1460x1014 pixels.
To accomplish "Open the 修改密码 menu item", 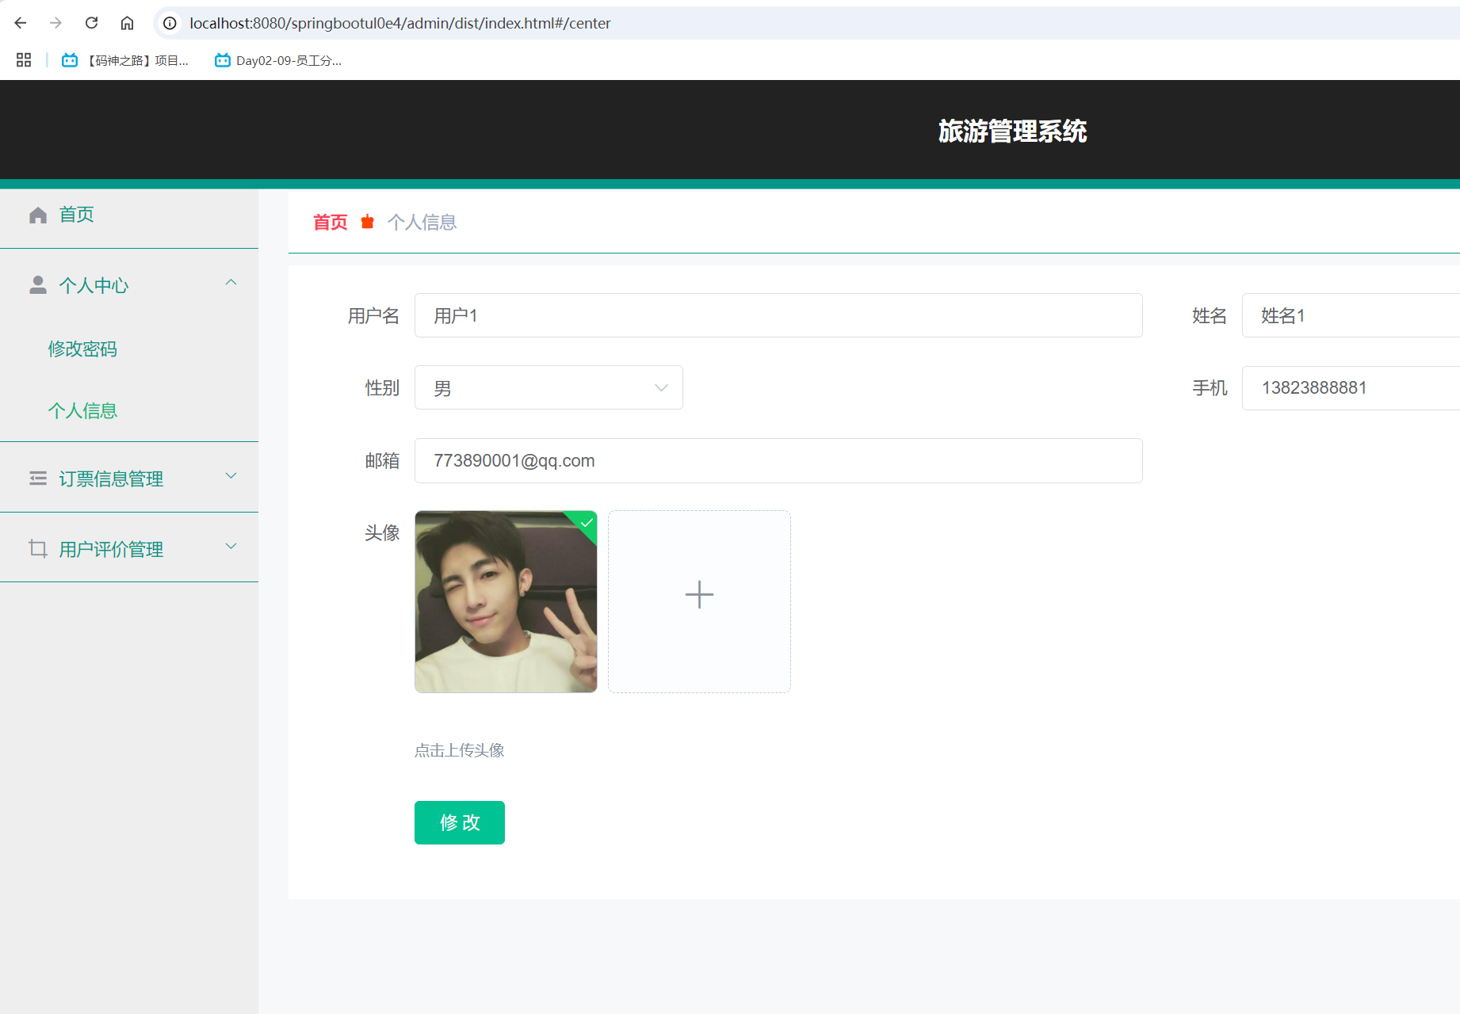I will (x=82, y=349).
